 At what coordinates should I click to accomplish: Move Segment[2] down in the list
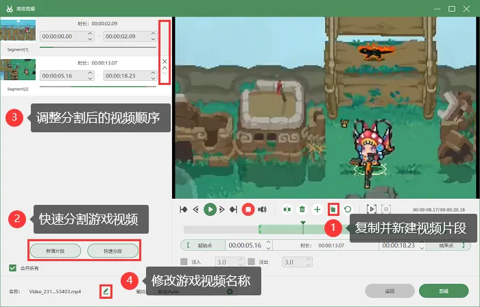[165, 73]
